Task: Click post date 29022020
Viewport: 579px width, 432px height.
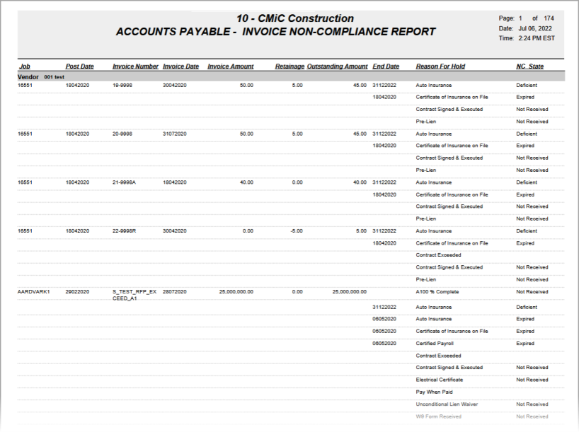Action: tap(77, 292)
